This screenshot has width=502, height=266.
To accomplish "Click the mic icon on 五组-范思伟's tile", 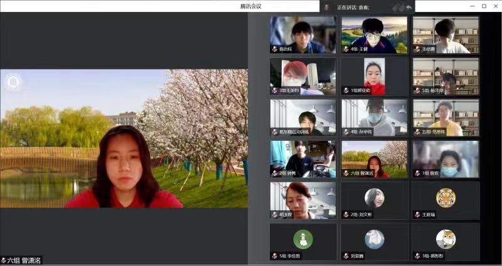I will tap(417, 132).
